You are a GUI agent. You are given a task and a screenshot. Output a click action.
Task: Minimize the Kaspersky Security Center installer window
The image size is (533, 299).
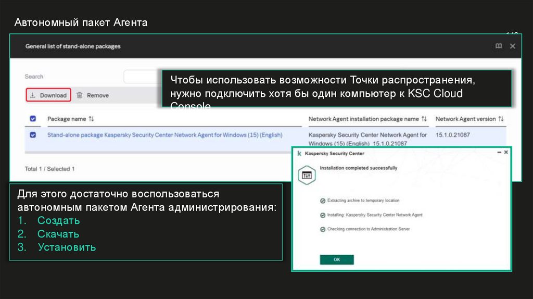(x=499, y=153)
